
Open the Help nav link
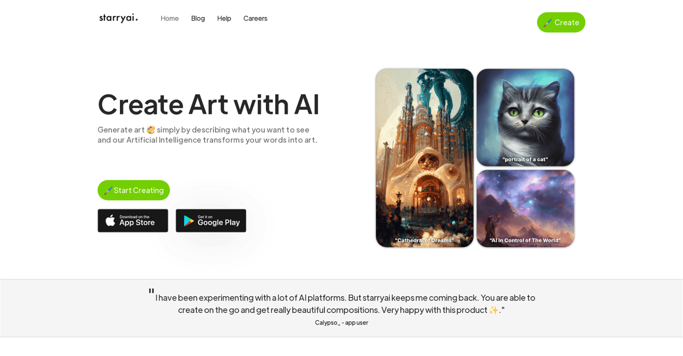(224, 18)
